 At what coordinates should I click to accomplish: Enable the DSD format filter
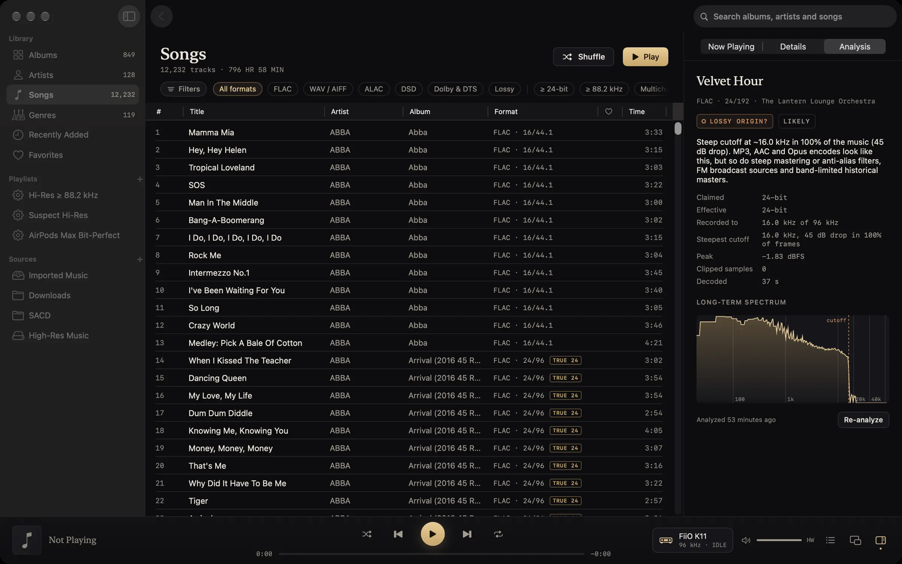pos(409,89)
